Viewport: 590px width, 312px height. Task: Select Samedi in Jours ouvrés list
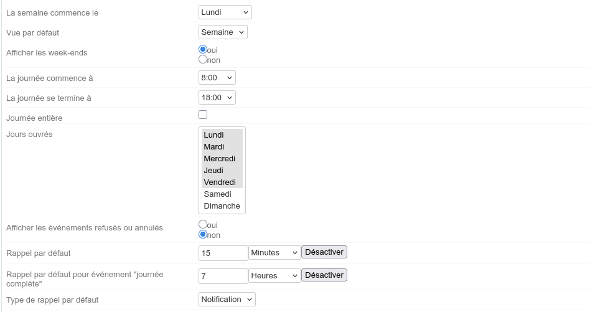pyautogui.click(x=222, y=194)
